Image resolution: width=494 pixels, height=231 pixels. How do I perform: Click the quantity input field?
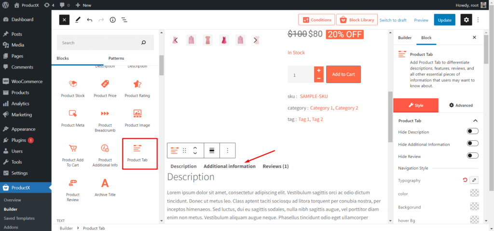[x=301, y=75]
